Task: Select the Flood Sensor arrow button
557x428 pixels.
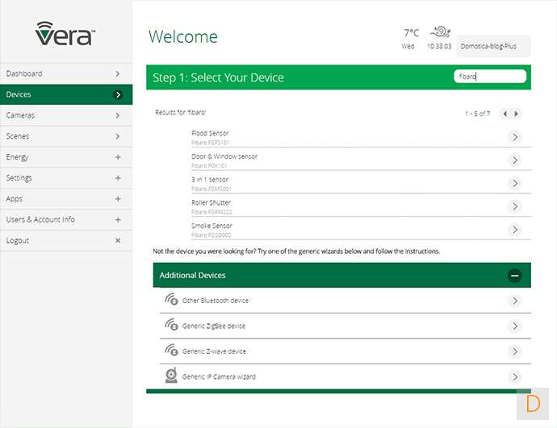Action: tap(515, 137)
